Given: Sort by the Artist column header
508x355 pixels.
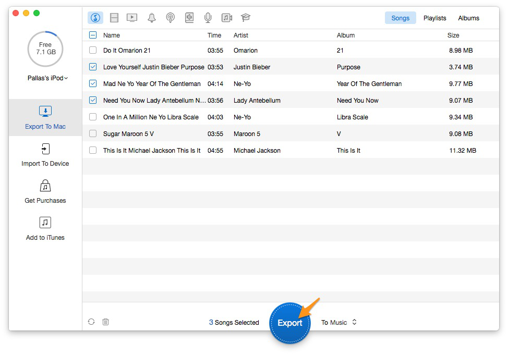Looking at the screenshot, I should tap(241, 35).
